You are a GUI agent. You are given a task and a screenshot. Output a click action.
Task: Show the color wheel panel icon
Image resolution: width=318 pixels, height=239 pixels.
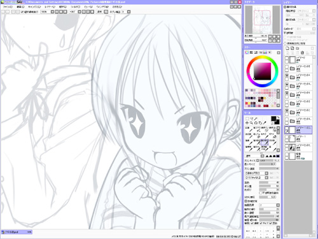[x=247, y=52]
